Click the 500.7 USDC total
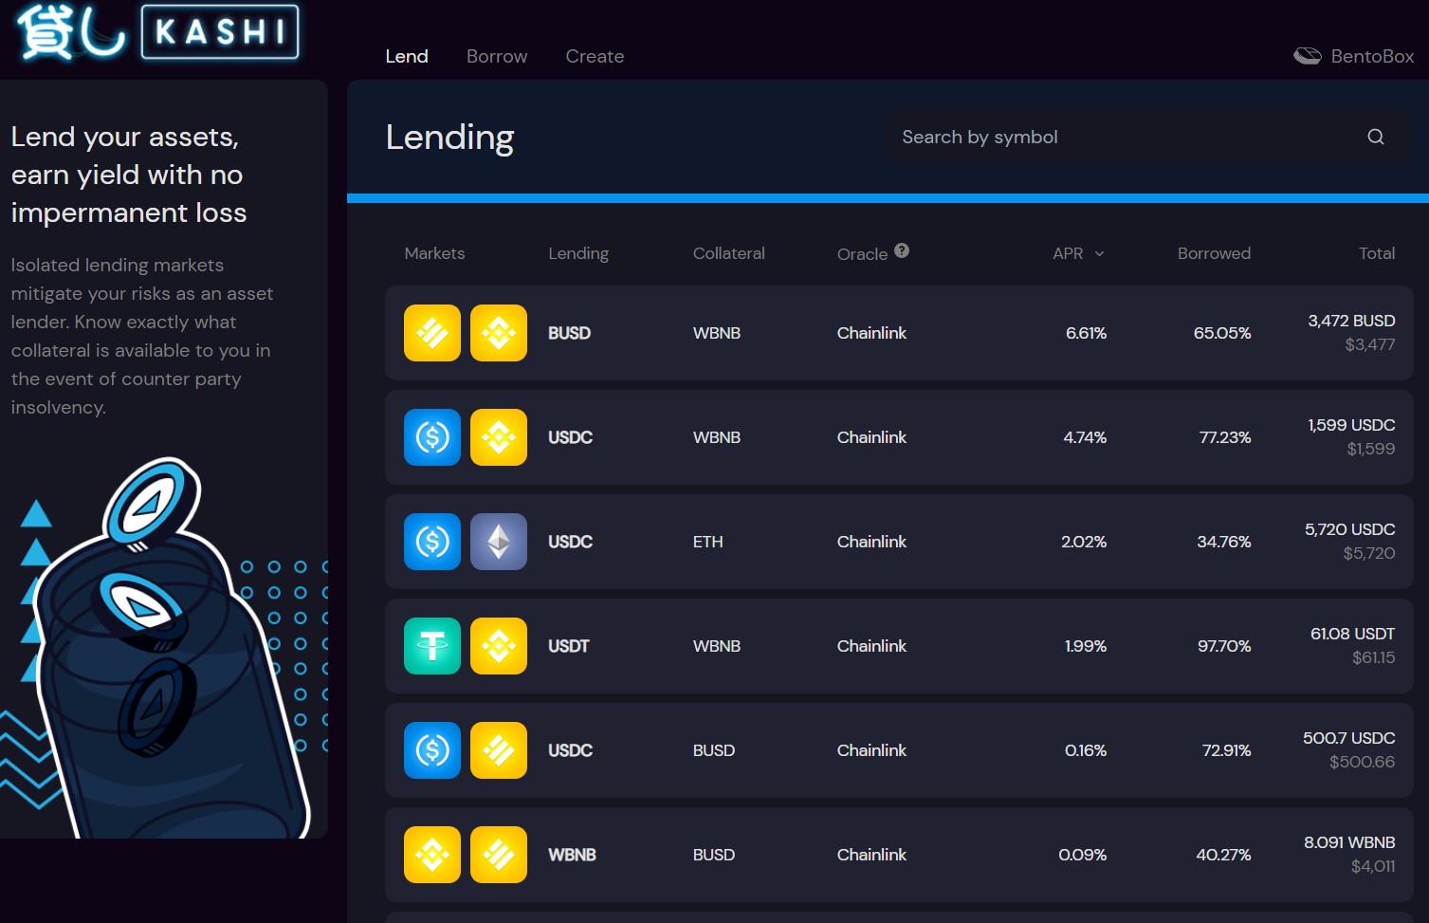This screenshot has width=1429, height=923. [1348, 738]
